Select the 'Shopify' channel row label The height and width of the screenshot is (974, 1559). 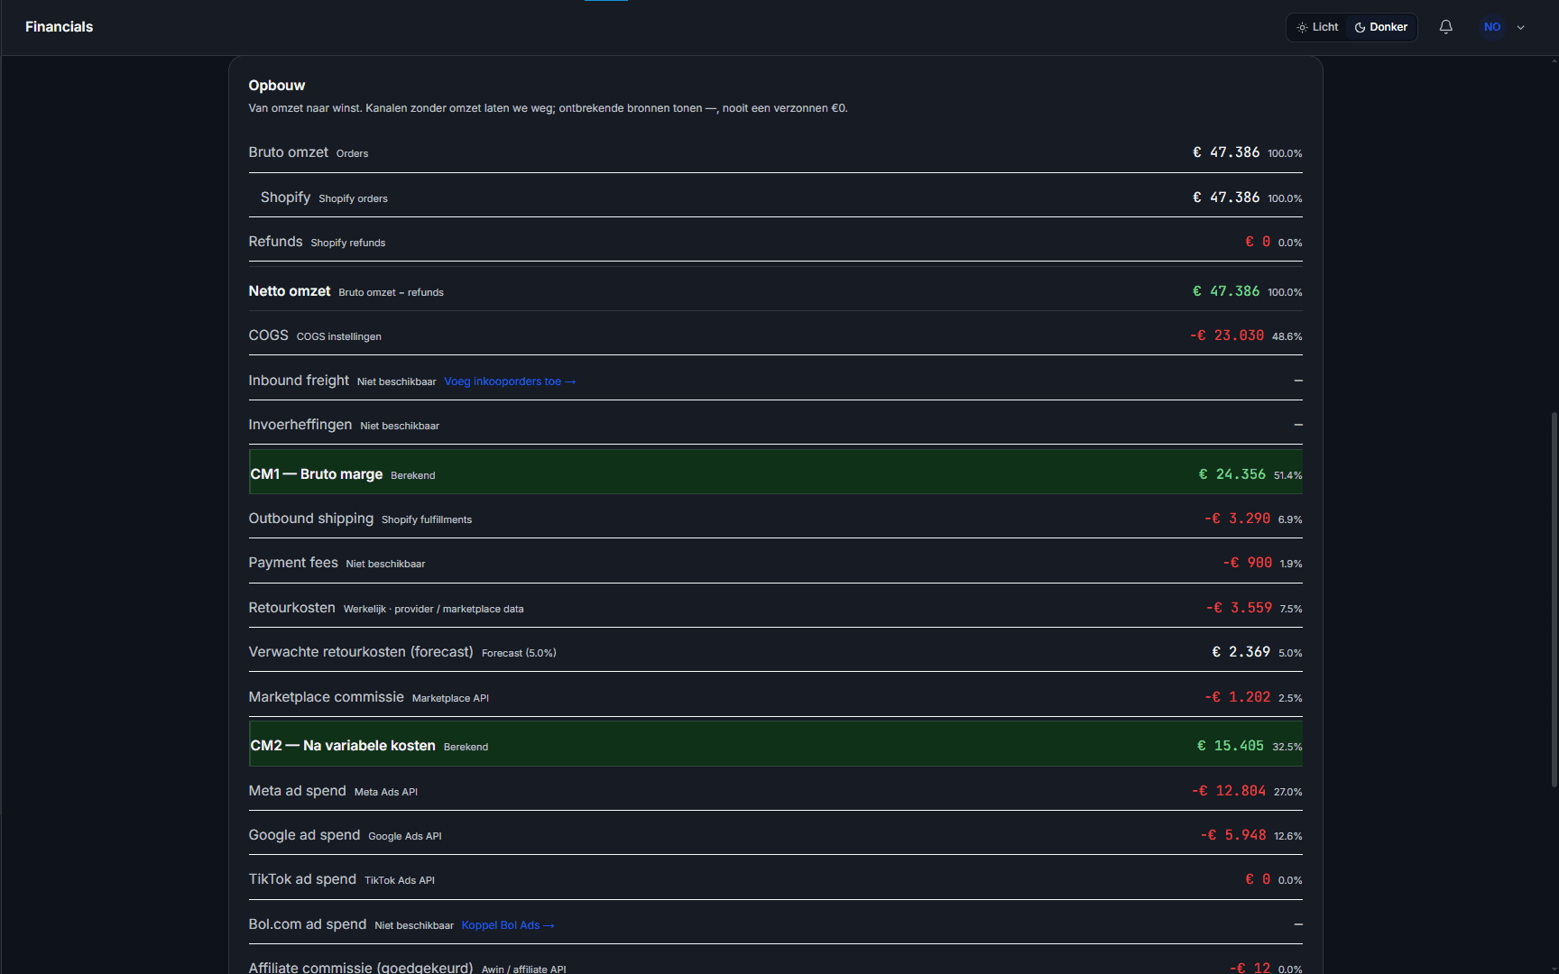[285, 198]
